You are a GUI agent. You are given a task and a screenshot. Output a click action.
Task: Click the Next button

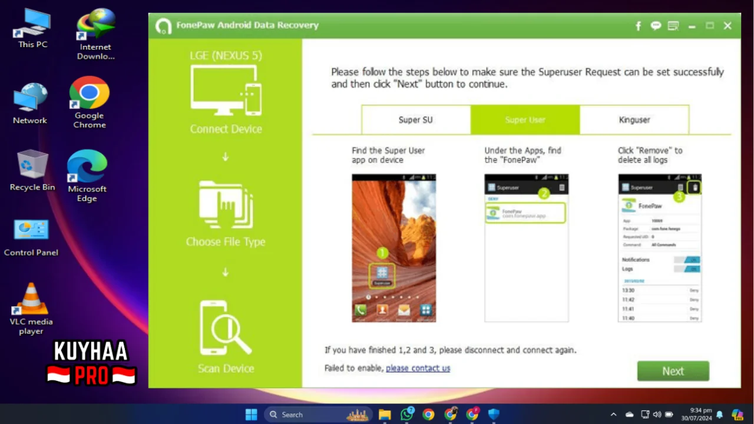(673, 371)
